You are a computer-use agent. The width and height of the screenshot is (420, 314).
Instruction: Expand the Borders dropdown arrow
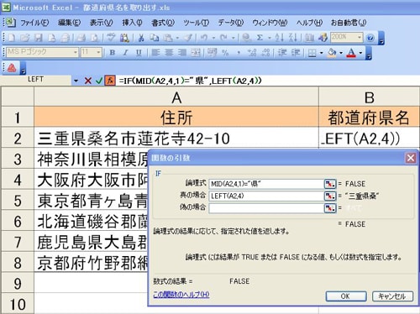[x=321, y=52]
